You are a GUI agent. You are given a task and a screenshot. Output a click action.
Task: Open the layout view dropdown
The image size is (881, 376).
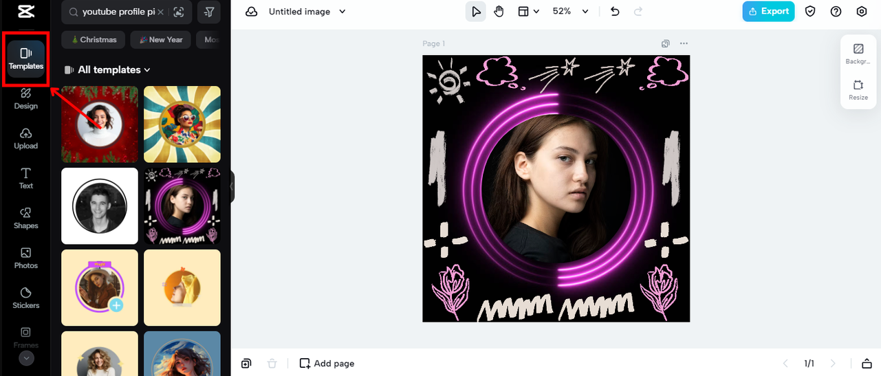528,12
